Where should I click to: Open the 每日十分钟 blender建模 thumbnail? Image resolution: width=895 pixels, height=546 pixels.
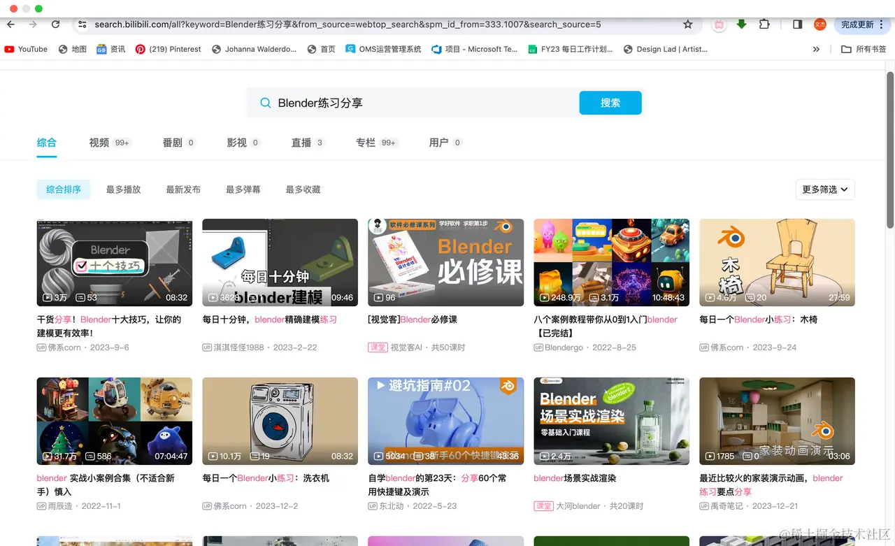(x=280, y=262)
